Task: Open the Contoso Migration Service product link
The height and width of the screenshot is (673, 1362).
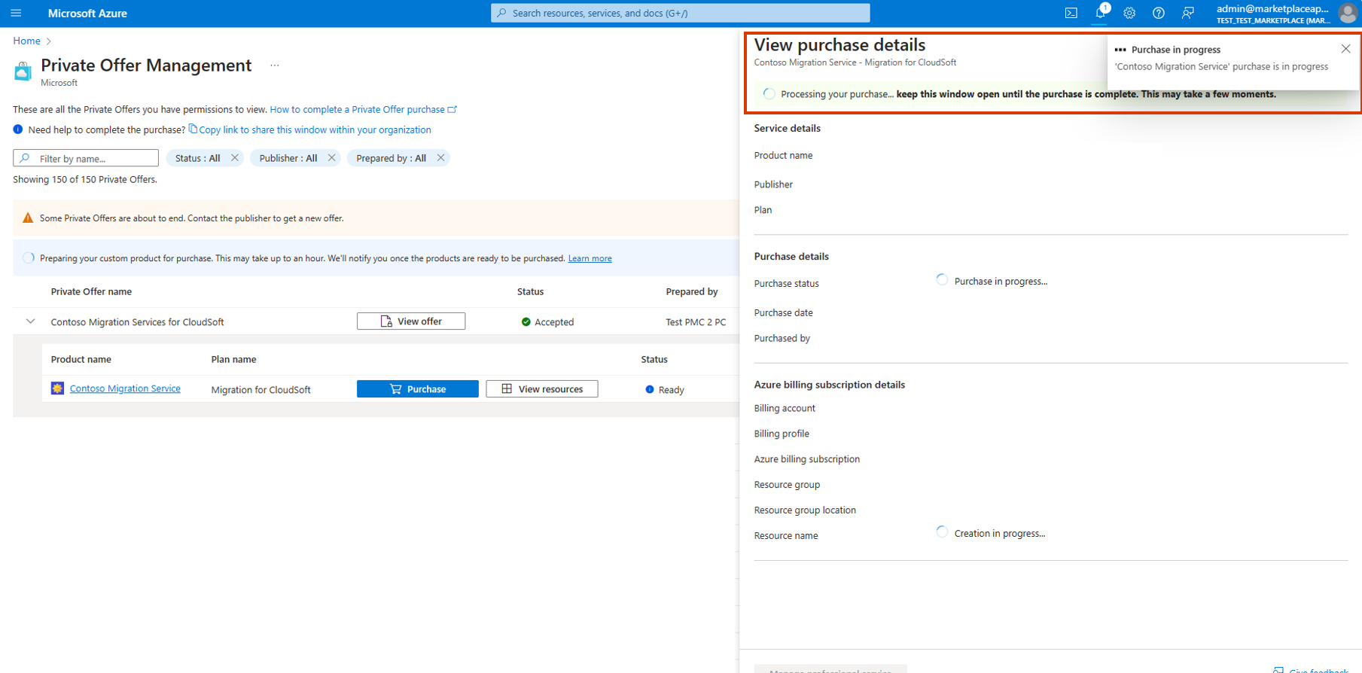Action: 125,388
